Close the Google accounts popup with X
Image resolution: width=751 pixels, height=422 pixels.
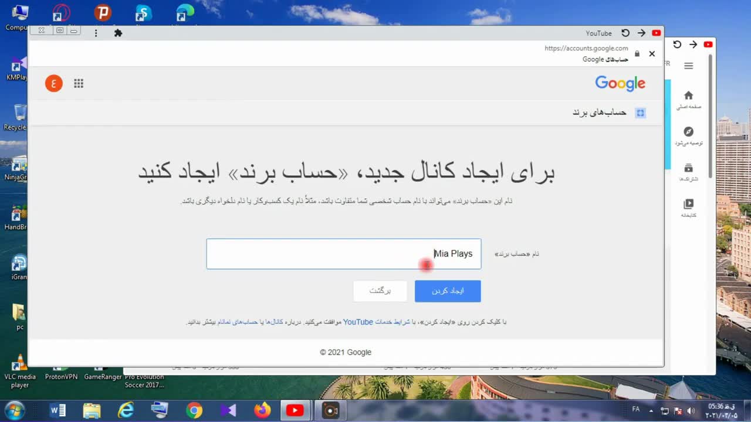tap(652, 54)
